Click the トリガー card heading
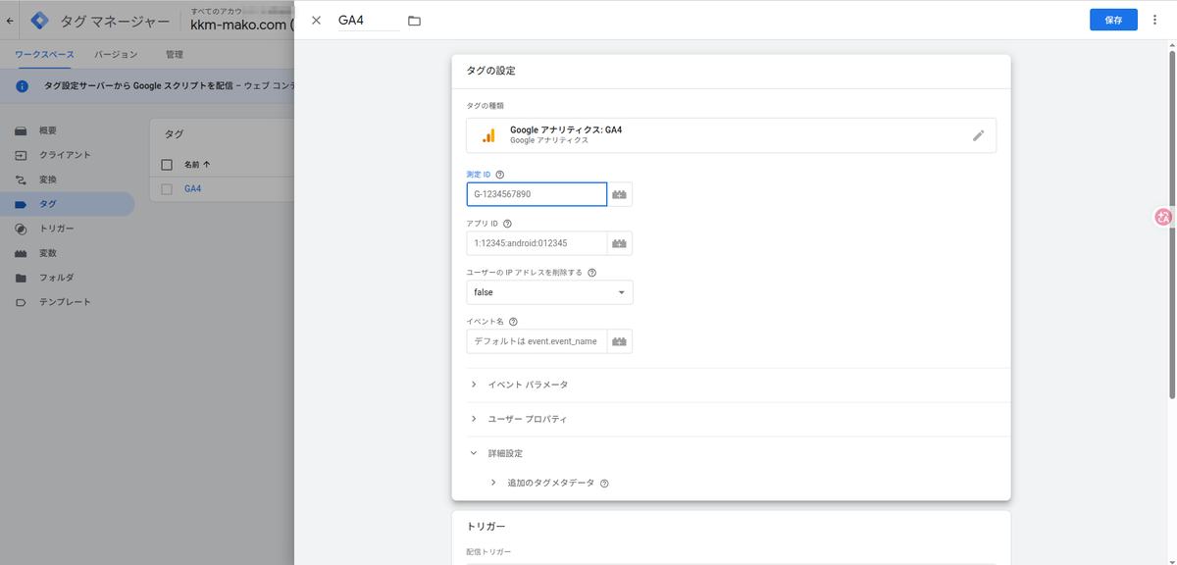This screenshot has width=1177, height=565. (x=486, y=527)
